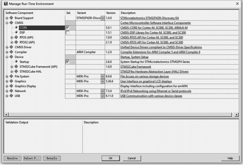Click the USB component diamond icon
This screenshot has width=243, height=165.
[11, 96]
